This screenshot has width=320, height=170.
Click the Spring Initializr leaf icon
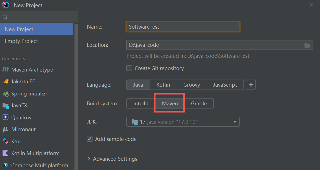click(x=5, y=94)
